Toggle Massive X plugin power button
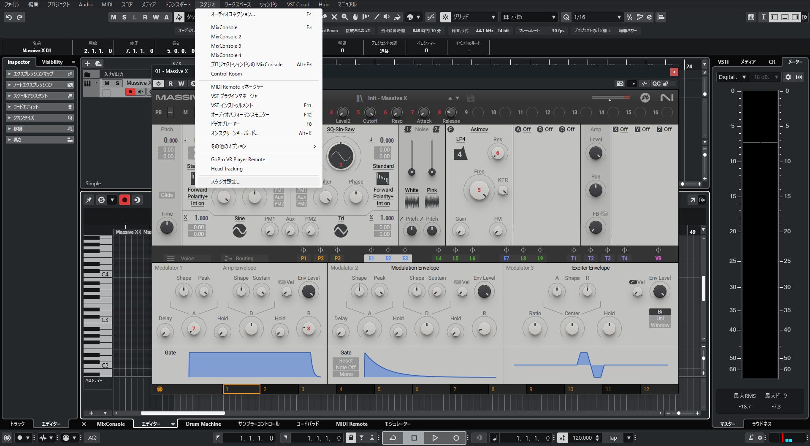Screen dimensions: 810x446 tap(159, 84)
